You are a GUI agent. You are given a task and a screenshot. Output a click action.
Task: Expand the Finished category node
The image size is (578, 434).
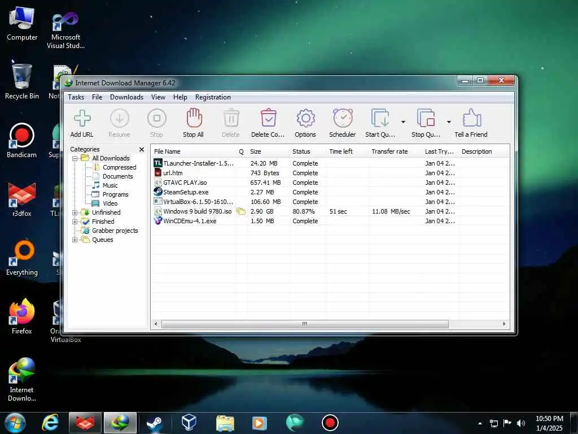75,222
